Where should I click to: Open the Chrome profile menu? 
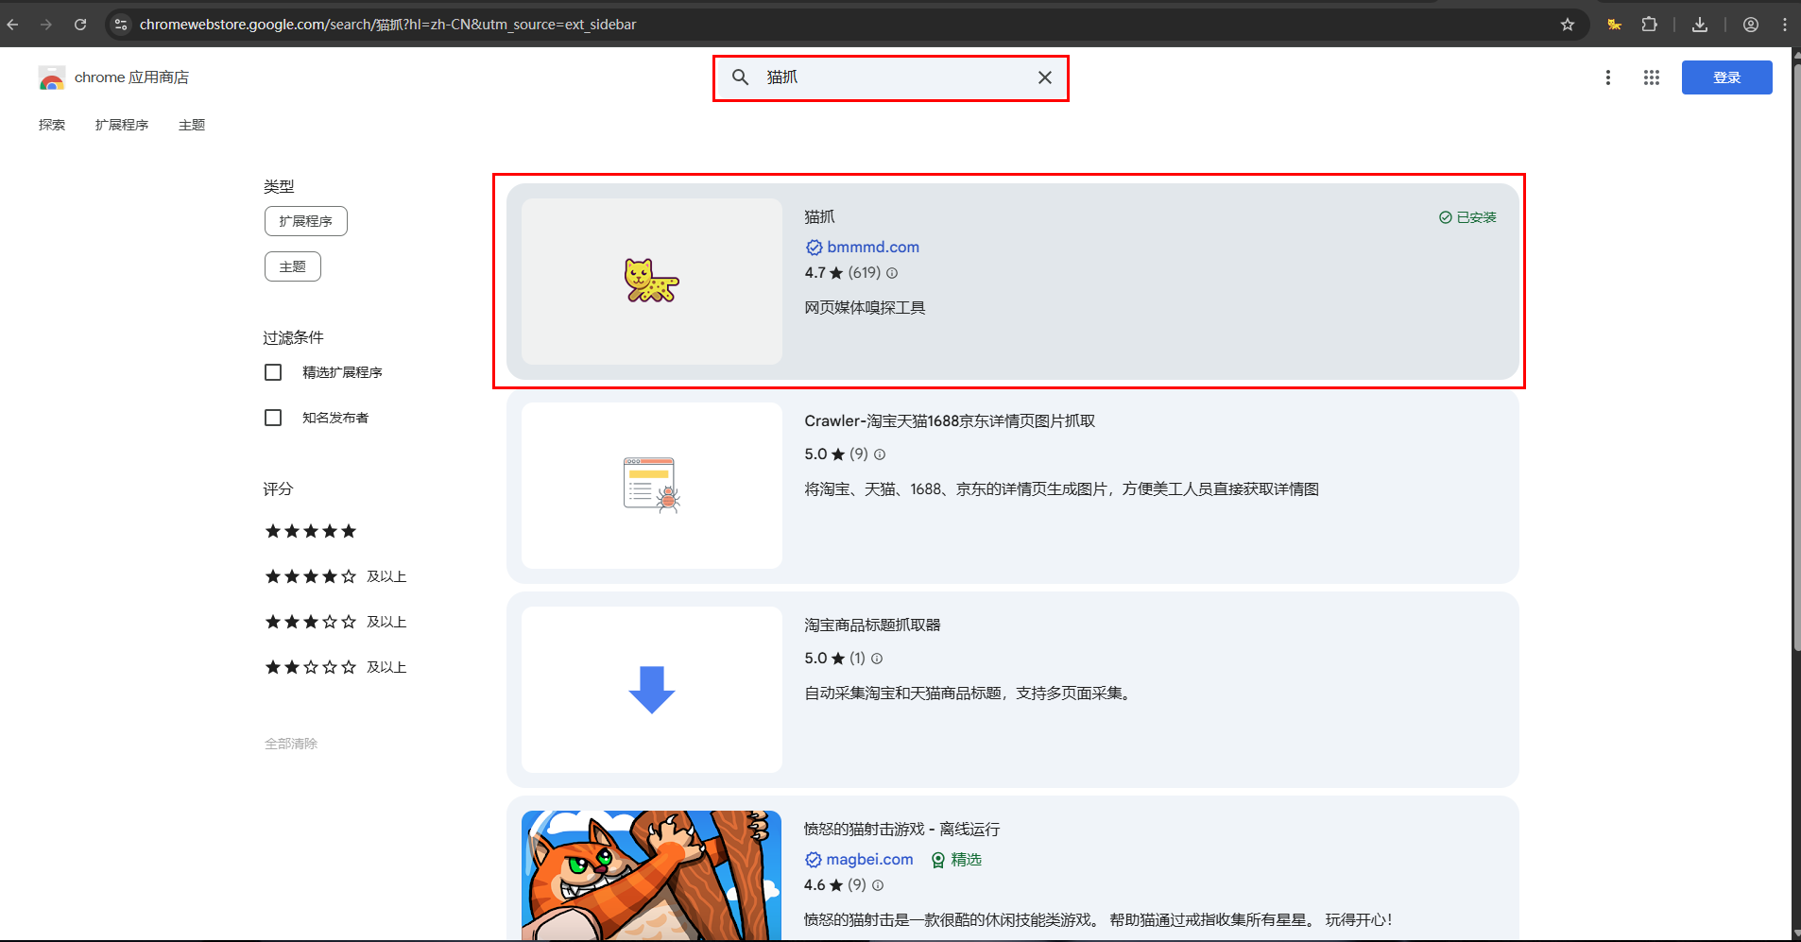[x=1751, y=25]
